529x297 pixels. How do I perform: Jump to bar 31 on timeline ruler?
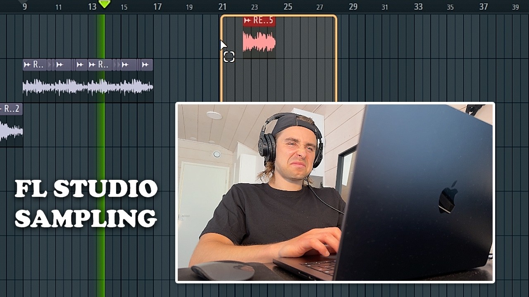click(385, 7)
